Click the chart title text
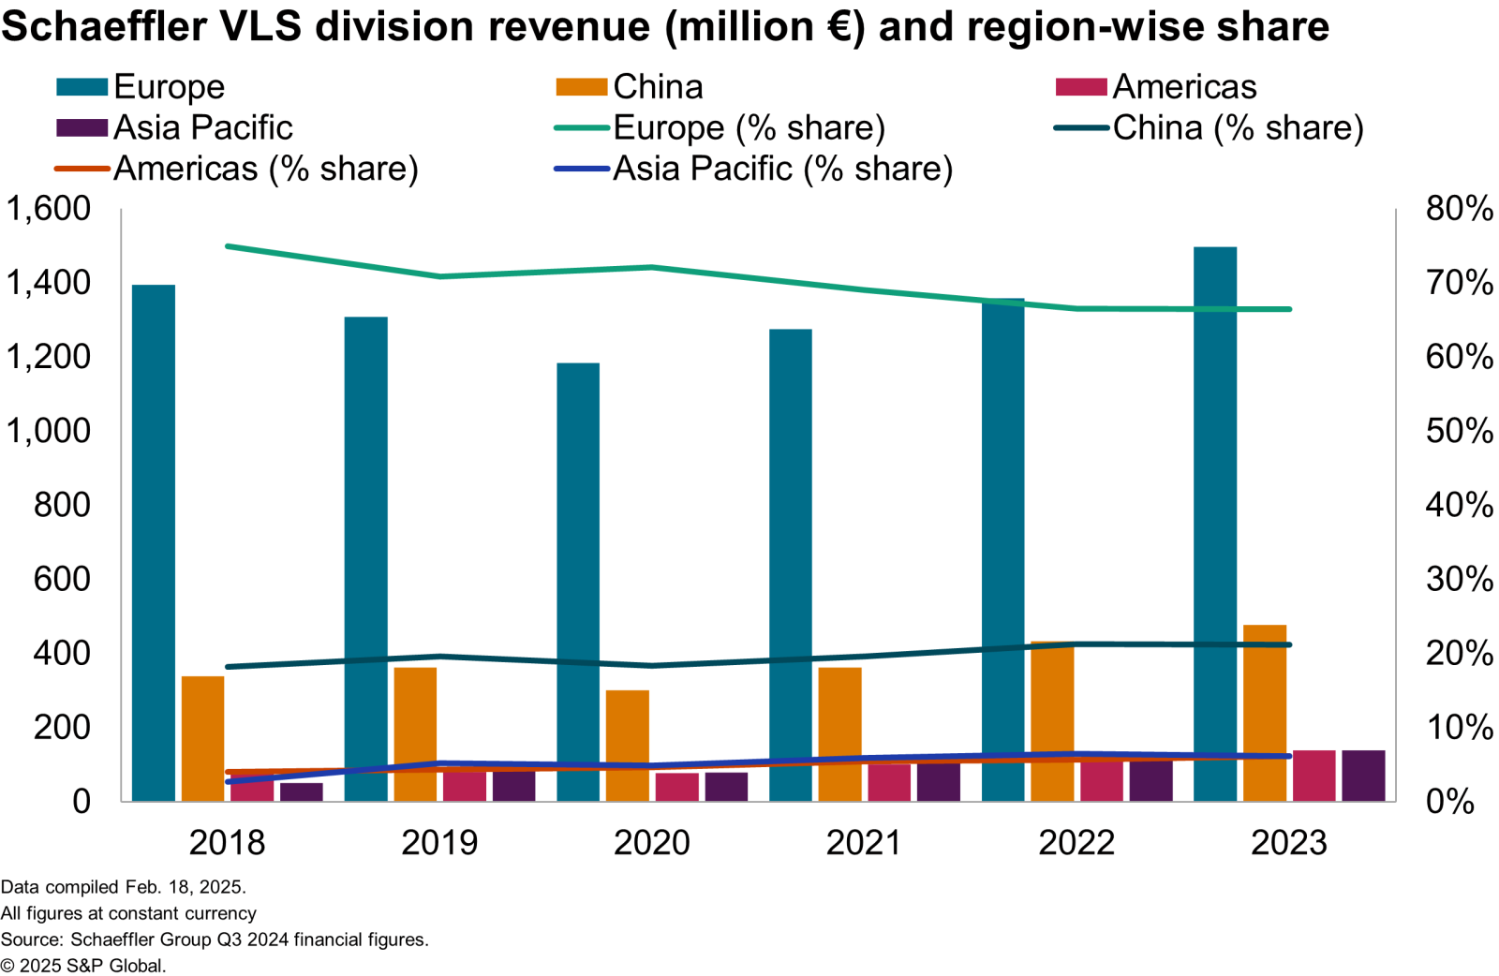Image resolution: width=1499 pixels, height=976 pixels. pos(664,26)
